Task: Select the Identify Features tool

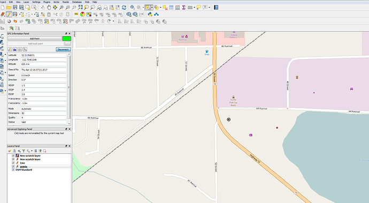Action: [133, 7]
